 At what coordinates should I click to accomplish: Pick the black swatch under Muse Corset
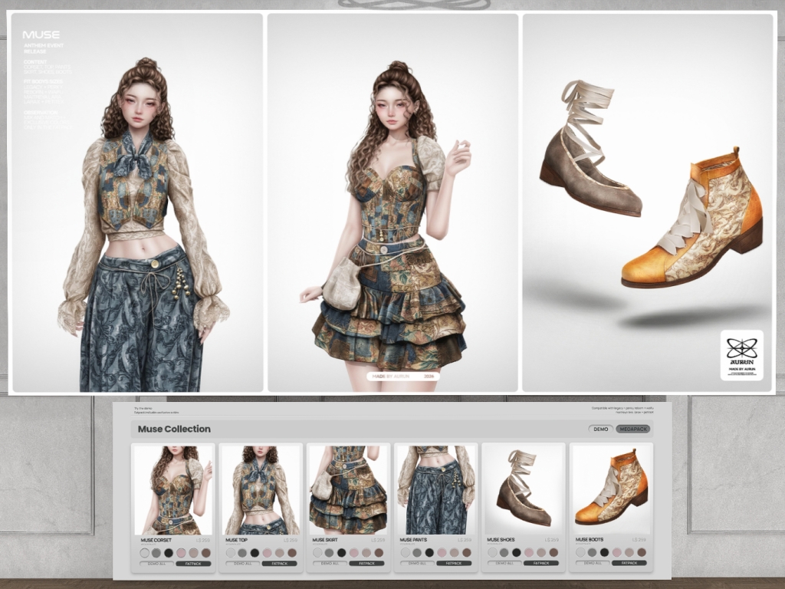(169, 552)
